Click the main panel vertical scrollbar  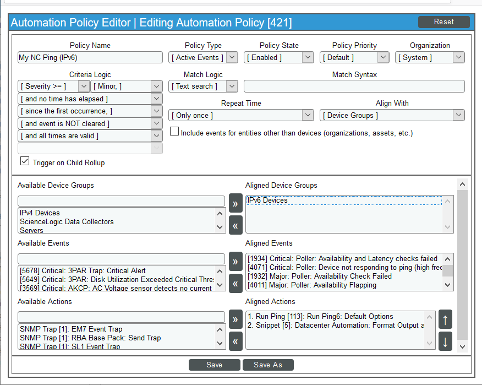(x=462, y=264)
